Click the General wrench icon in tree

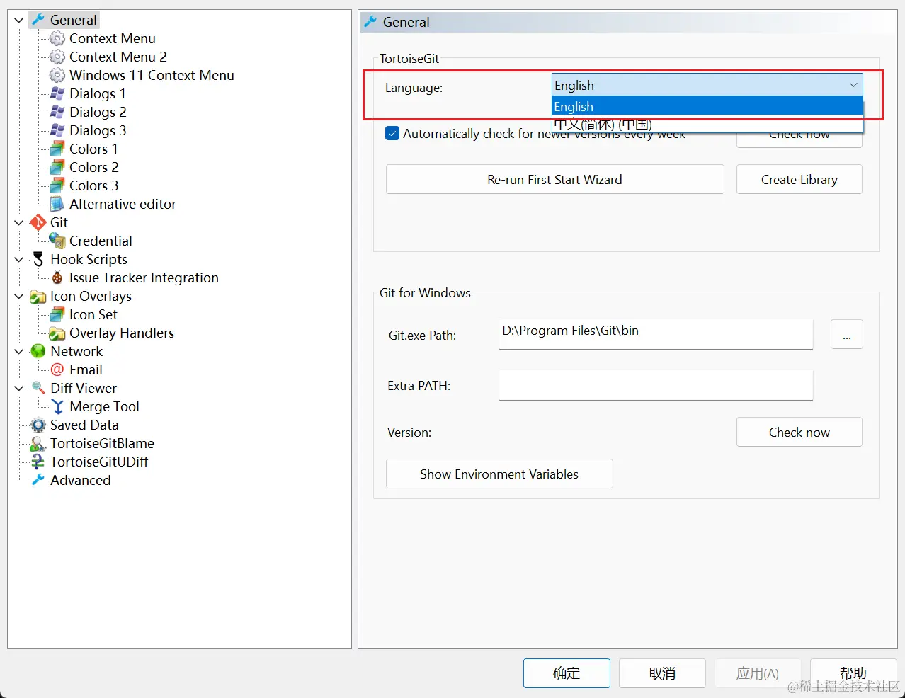(x=38, y=20)
